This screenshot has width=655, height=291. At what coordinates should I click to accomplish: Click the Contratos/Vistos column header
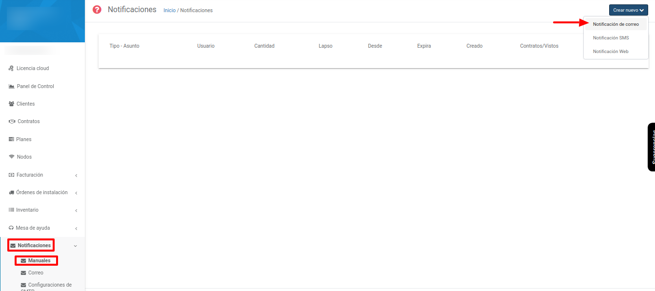point(539,46)
